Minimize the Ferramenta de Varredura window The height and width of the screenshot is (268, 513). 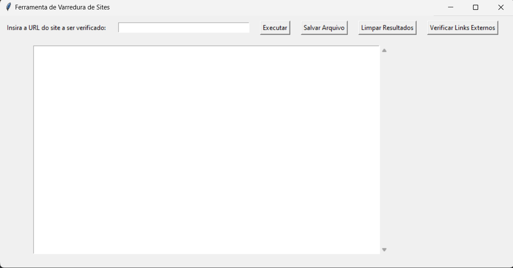(x=451, y=7)
